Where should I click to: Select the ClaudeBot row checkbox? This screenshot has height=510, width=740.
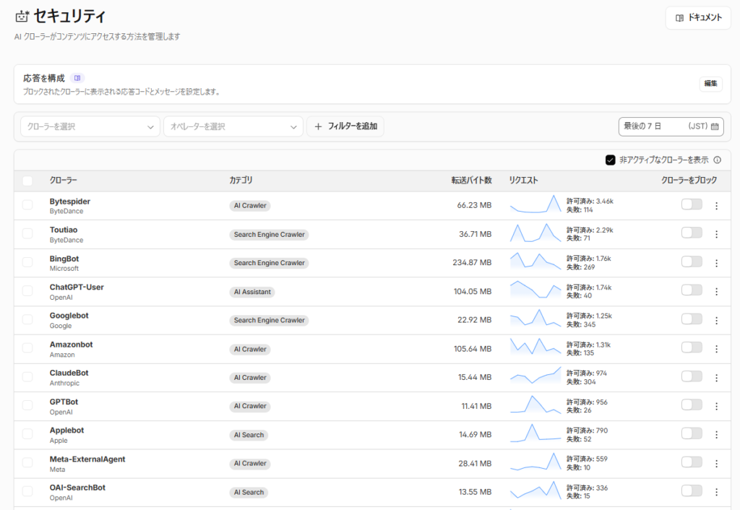point(27,377)
